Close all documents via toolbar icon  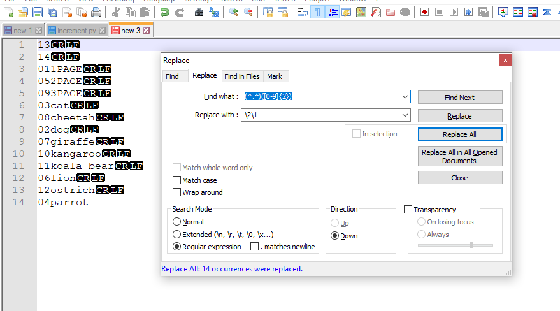click(x=82, y=13)
